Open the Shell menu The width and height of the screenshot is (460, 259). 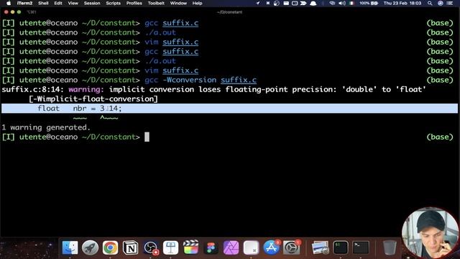point(43,3)
